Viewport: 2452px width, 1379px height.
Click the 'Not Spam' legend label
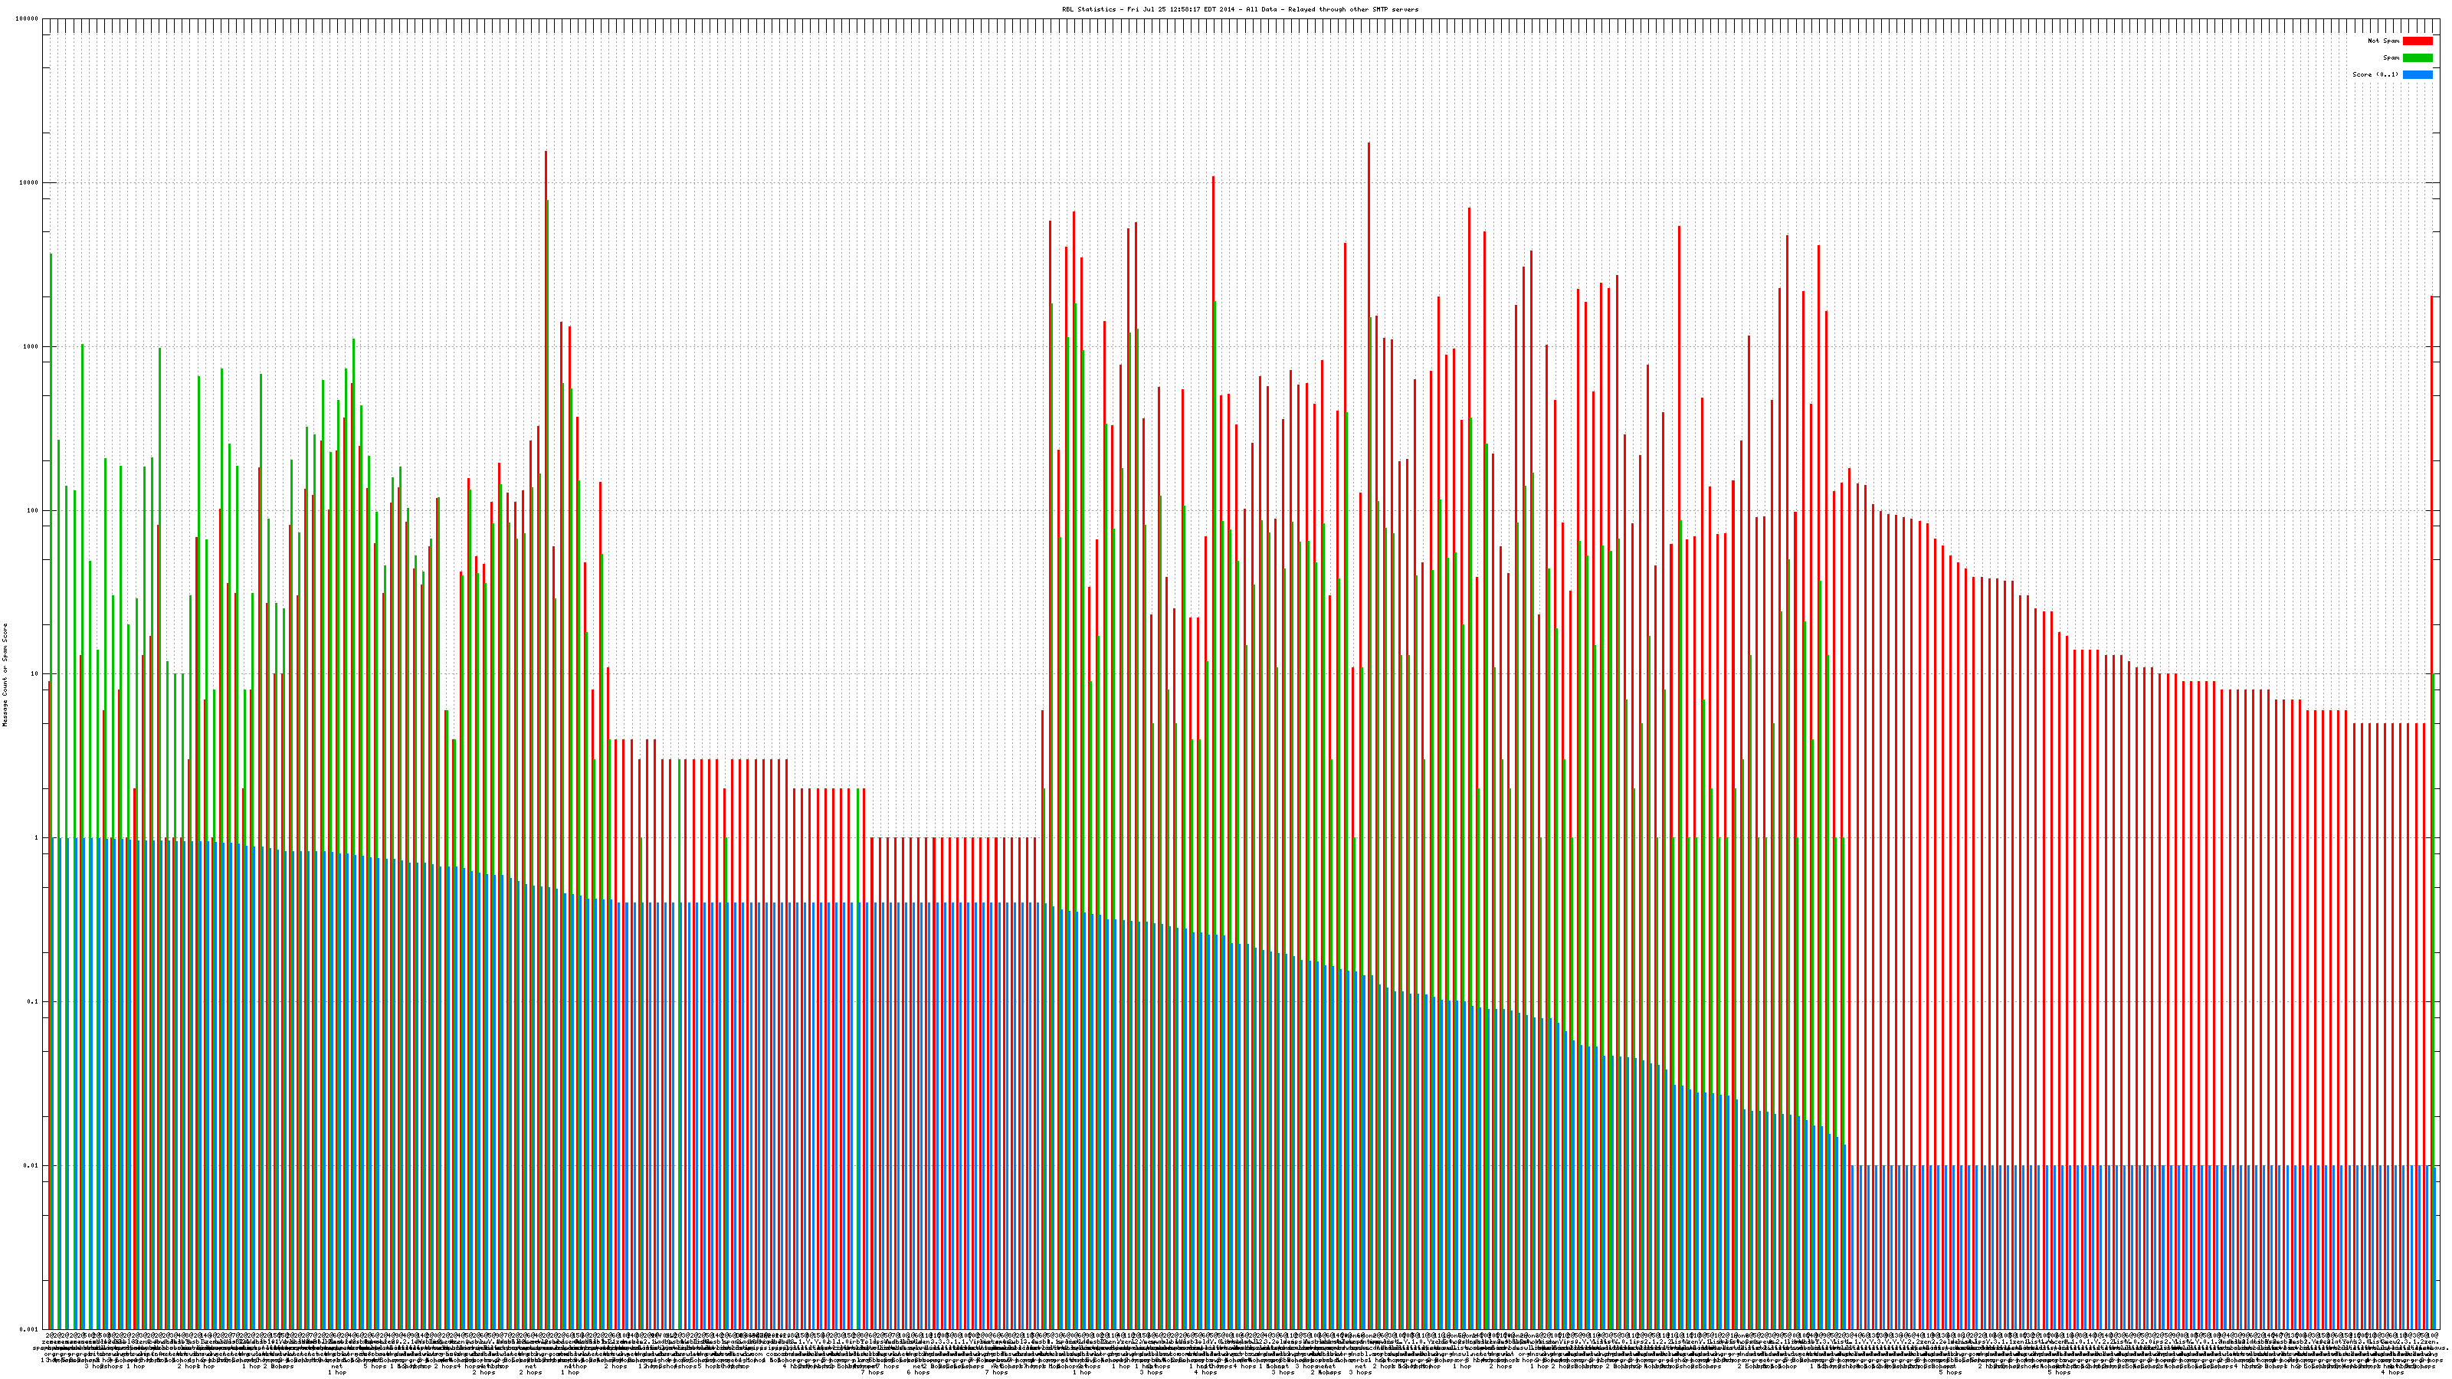pyautogui.click(x=2384, y=41)
